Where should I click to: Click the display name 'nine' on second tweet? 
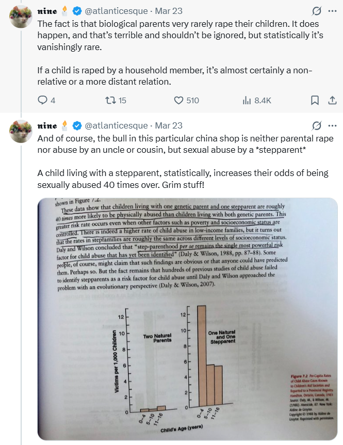(x=48, y=125)
